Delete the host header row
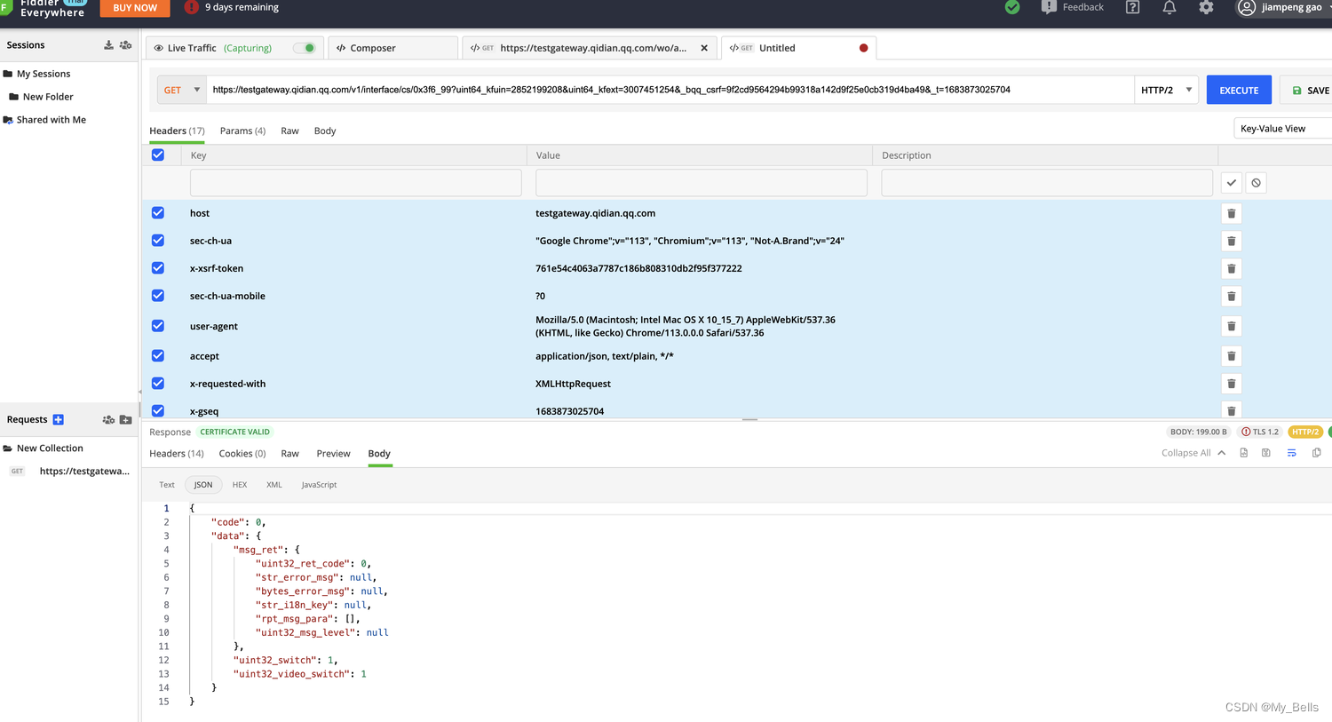Image resolution: width=1332 pixels, height=722 pixels. [1231, 213]
